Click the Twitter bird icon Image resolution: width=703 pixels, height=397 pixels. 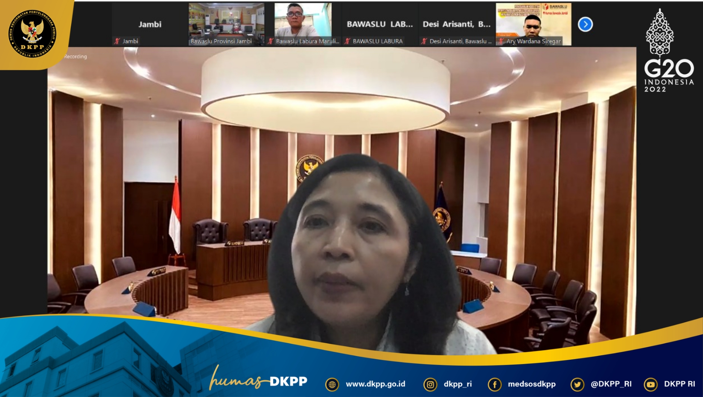[577, 385]
